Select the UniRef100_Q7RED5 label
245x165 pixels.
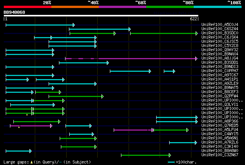coord(220,125)
